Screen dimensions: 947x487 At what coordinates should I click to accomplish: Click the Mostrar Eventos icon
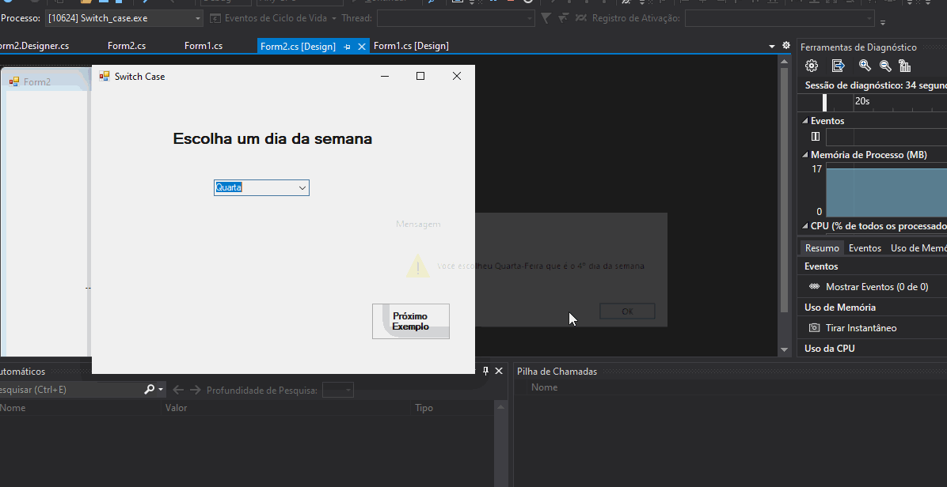815,287
